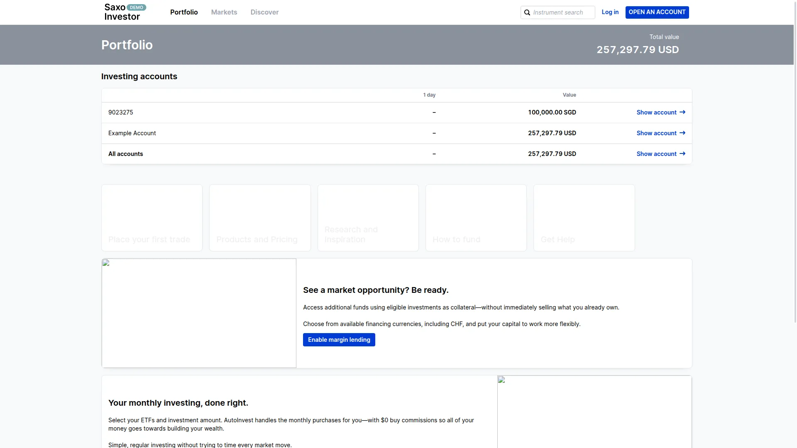Switch to the Markets tab
The height and width of the screenshot is (448, 797).
pyautogui.click(x=224, y=12)
